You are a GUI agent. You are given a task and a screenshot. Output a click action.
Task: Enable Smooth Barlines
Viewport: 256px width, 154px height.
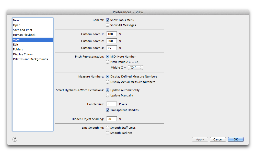coord(108,133)
